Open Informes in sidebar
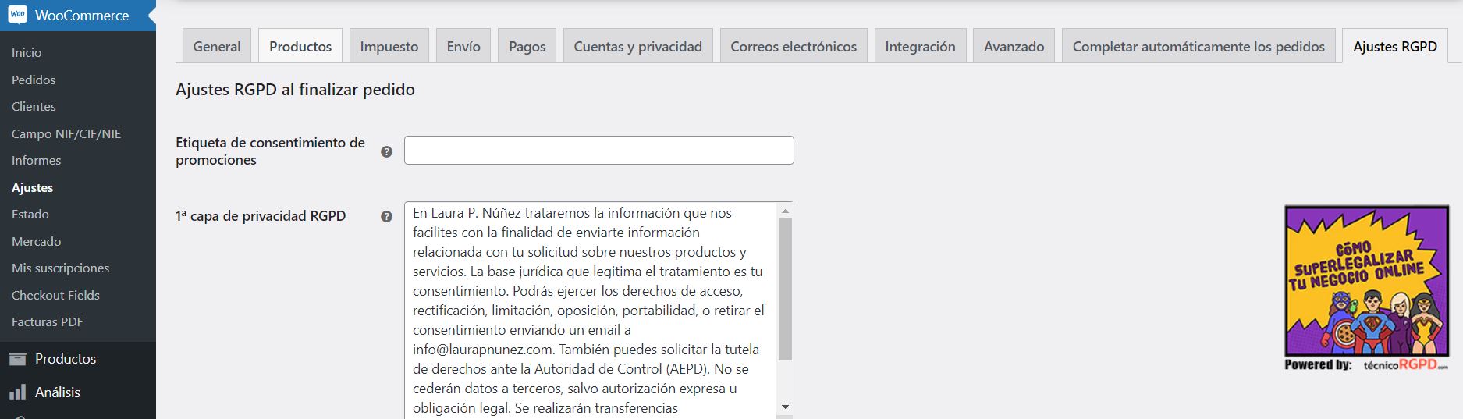The width and height of the screenshot is (1463, 419). coord(36,160)
